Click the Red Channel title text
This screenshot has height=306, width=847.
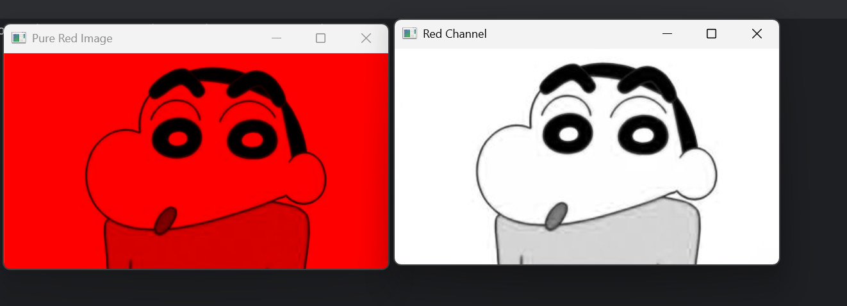coord(455,34)
